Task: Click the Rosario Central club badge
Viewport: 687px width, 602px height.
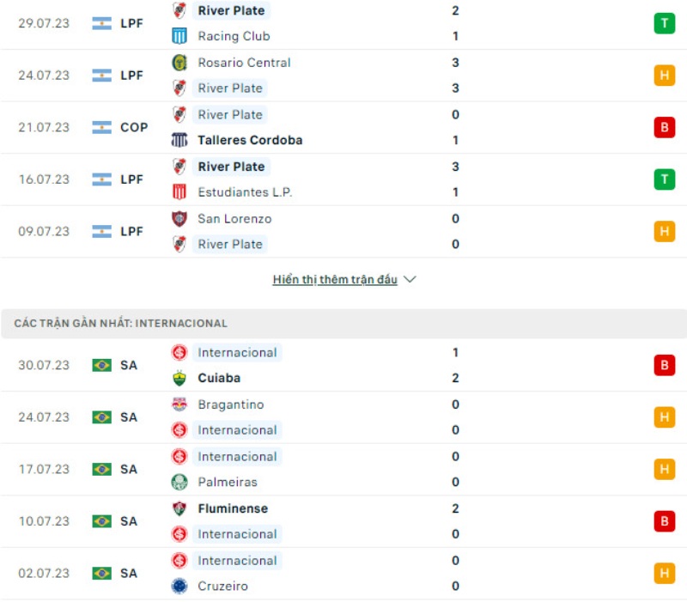Action: point(179,63)
